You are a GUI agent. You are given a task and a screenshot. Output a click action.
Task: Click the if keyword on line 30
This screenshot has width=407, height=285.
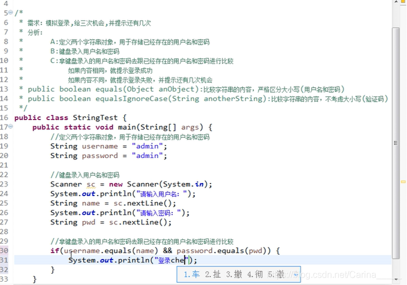(54, 250)
